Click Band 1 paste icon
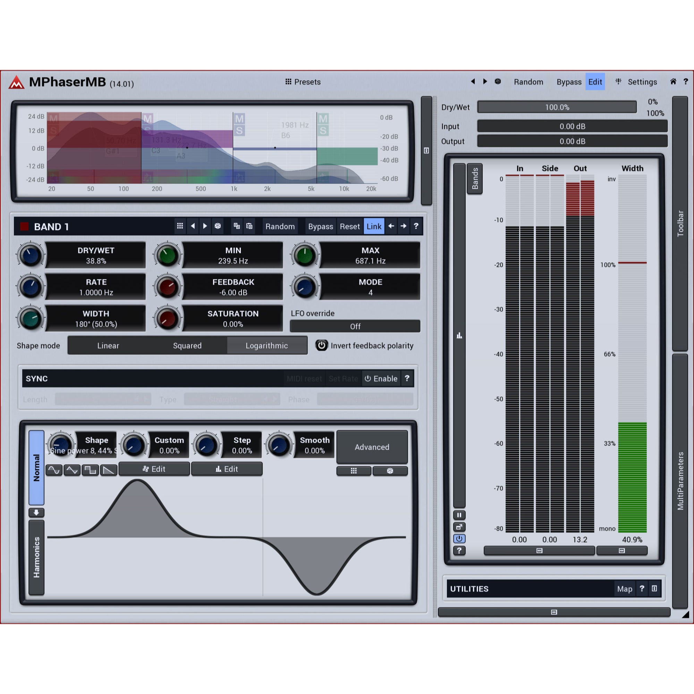Viewport: 694px width, 694px height. point(249,226)
